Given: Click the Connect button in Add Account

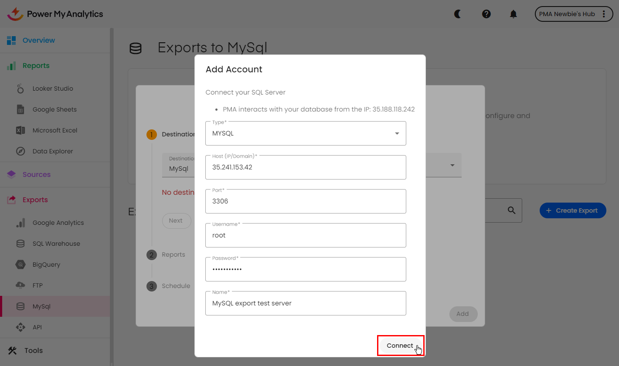Looking at the screenshot, I should tap(400, 346).
